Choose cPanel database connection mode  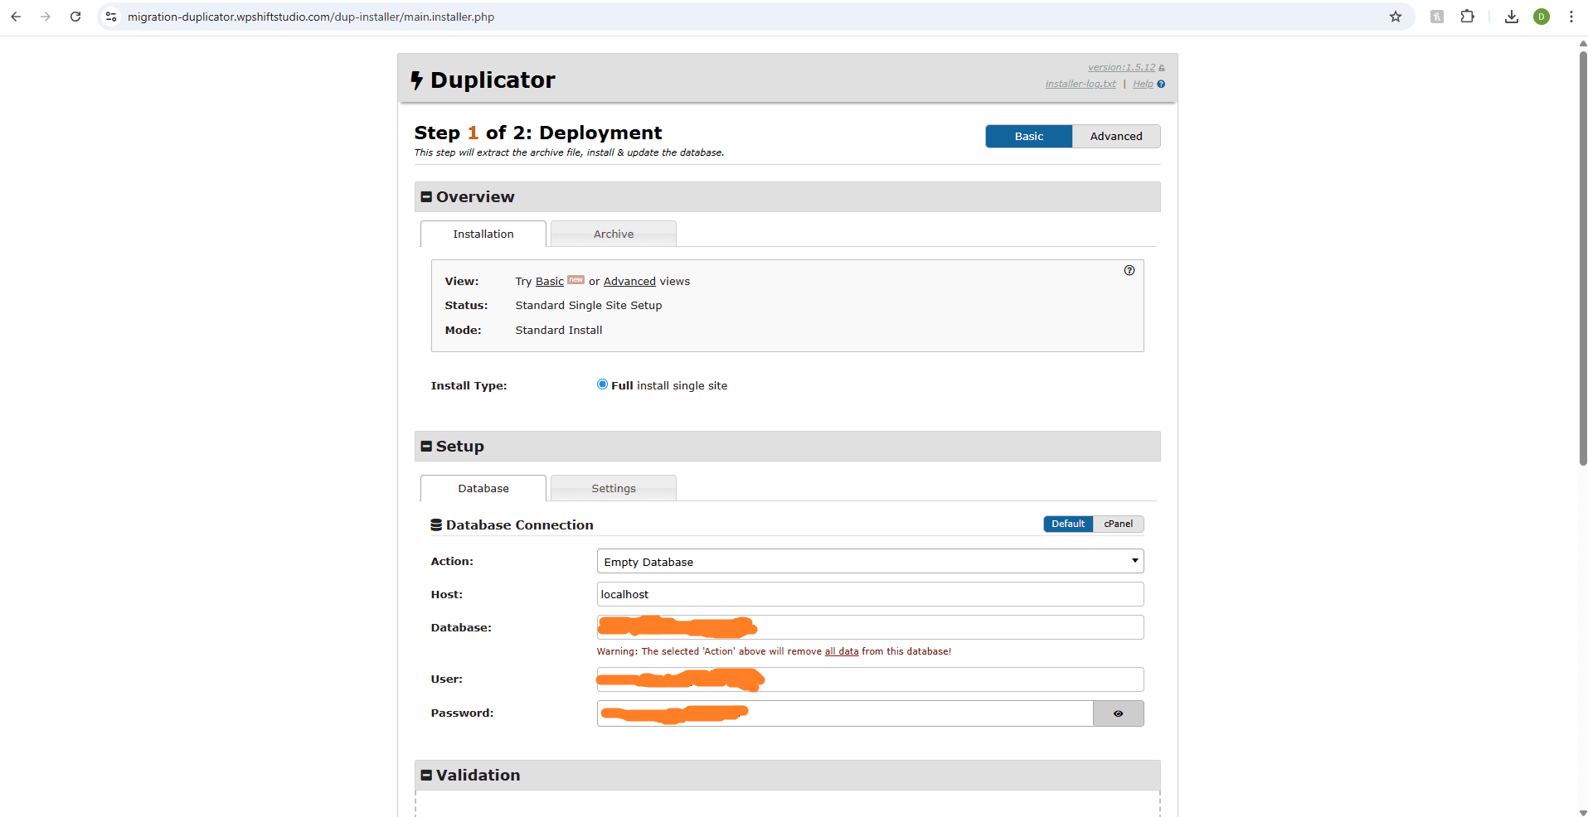[x=1118, y=524]
